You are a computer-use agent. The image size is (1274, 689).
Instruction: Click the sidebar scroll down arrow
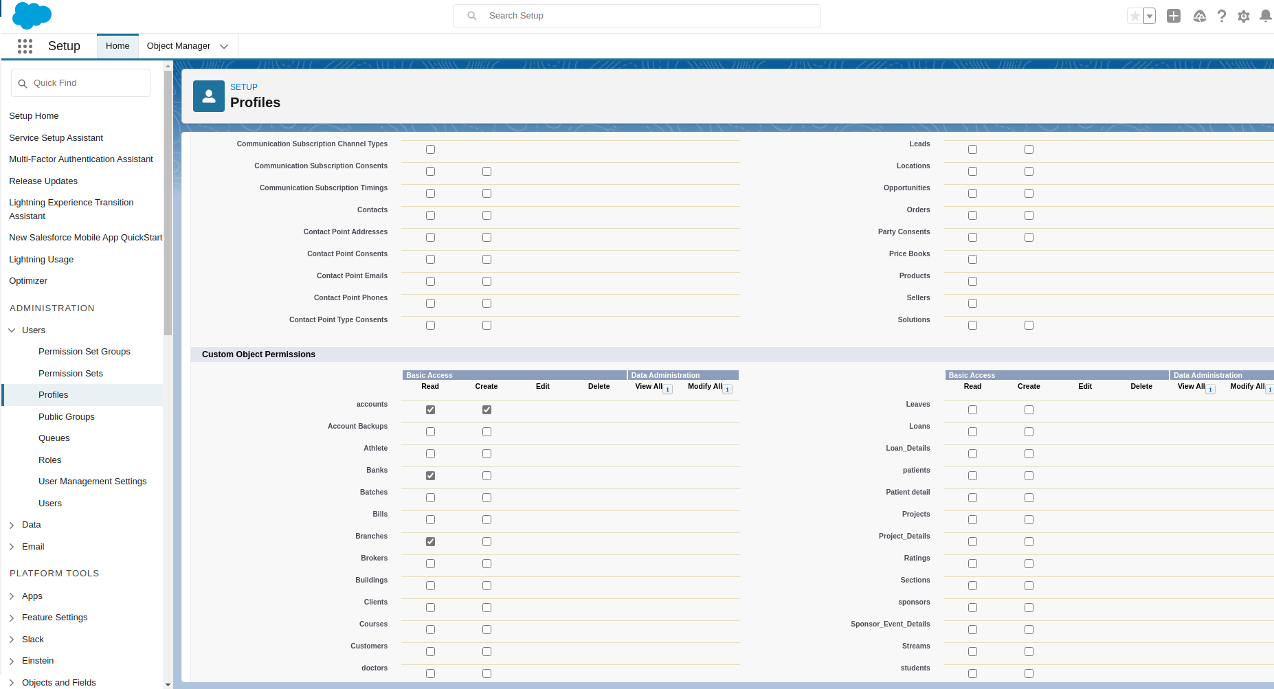pos(168,685)
